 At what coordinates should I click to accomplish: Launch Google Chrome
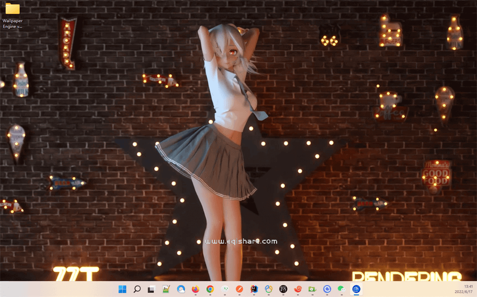click(x=209, y=289)
